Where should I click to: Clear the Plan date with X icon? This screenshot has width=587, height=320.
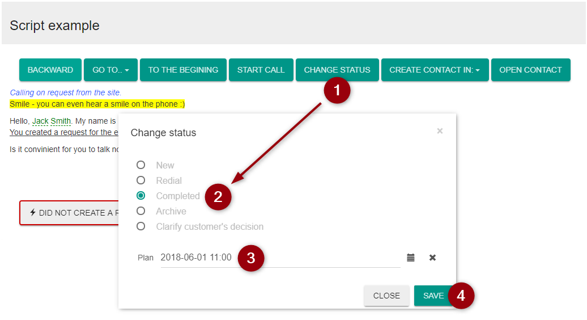432,258
